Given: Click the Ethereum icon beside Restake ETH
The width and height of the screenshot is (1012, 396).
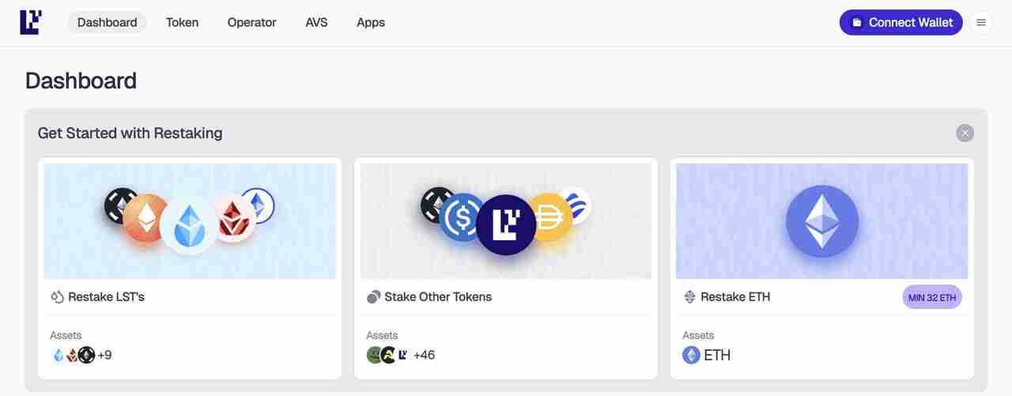Looking at the screenshot, I should pyautogui.click(x=689, y=297).
